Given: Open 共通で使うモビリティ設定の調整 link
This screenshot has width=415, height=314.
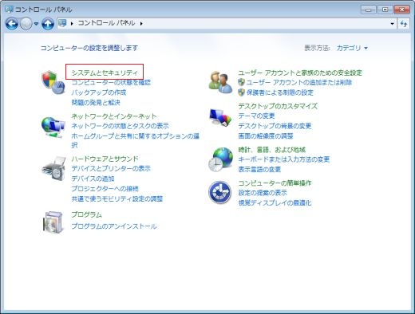Looking at the screenshot, I should click(x=117, y=198).
